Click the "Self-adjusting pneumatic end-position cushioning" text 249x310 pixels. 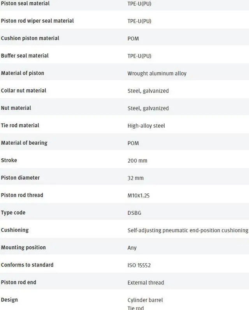[188, 230]
